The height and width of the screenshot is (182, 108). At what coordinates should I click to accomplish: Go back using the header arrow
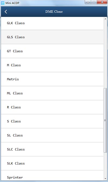(x=6, y=12)
